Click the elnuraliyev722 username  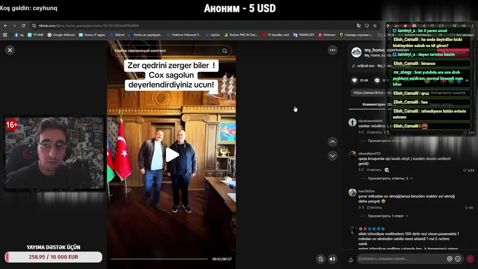pyautogui.click(x=369, y=154)
